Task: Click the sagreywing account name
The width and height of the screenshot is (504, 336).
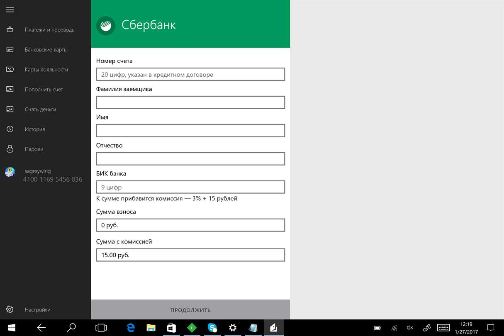Action: pyautogui.click(x=38, y=171)
